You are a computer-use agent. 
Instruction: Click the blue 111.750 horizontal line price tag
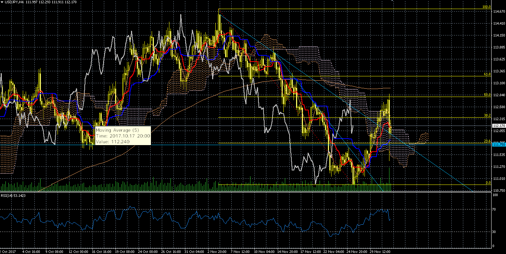point(499,145)
